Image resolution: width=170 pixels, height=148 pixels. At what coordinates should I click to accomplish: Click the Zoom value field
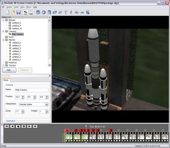click(x=18, y=111)
